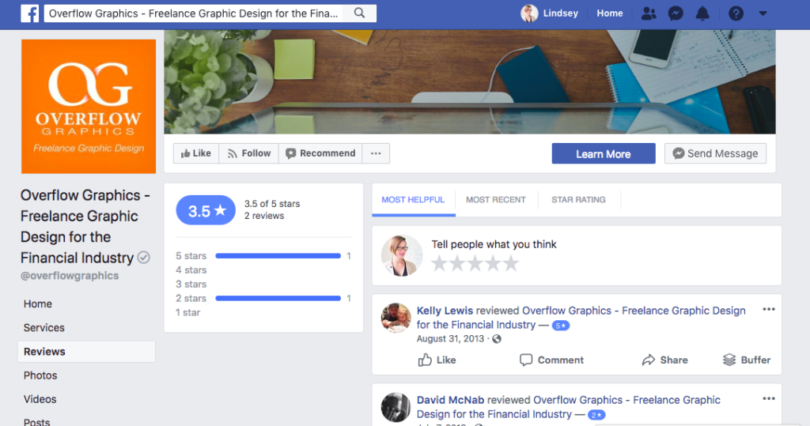Click Buffer on Kelly Lewis's review
Viewport: 810px width, 426px height.
747,360
